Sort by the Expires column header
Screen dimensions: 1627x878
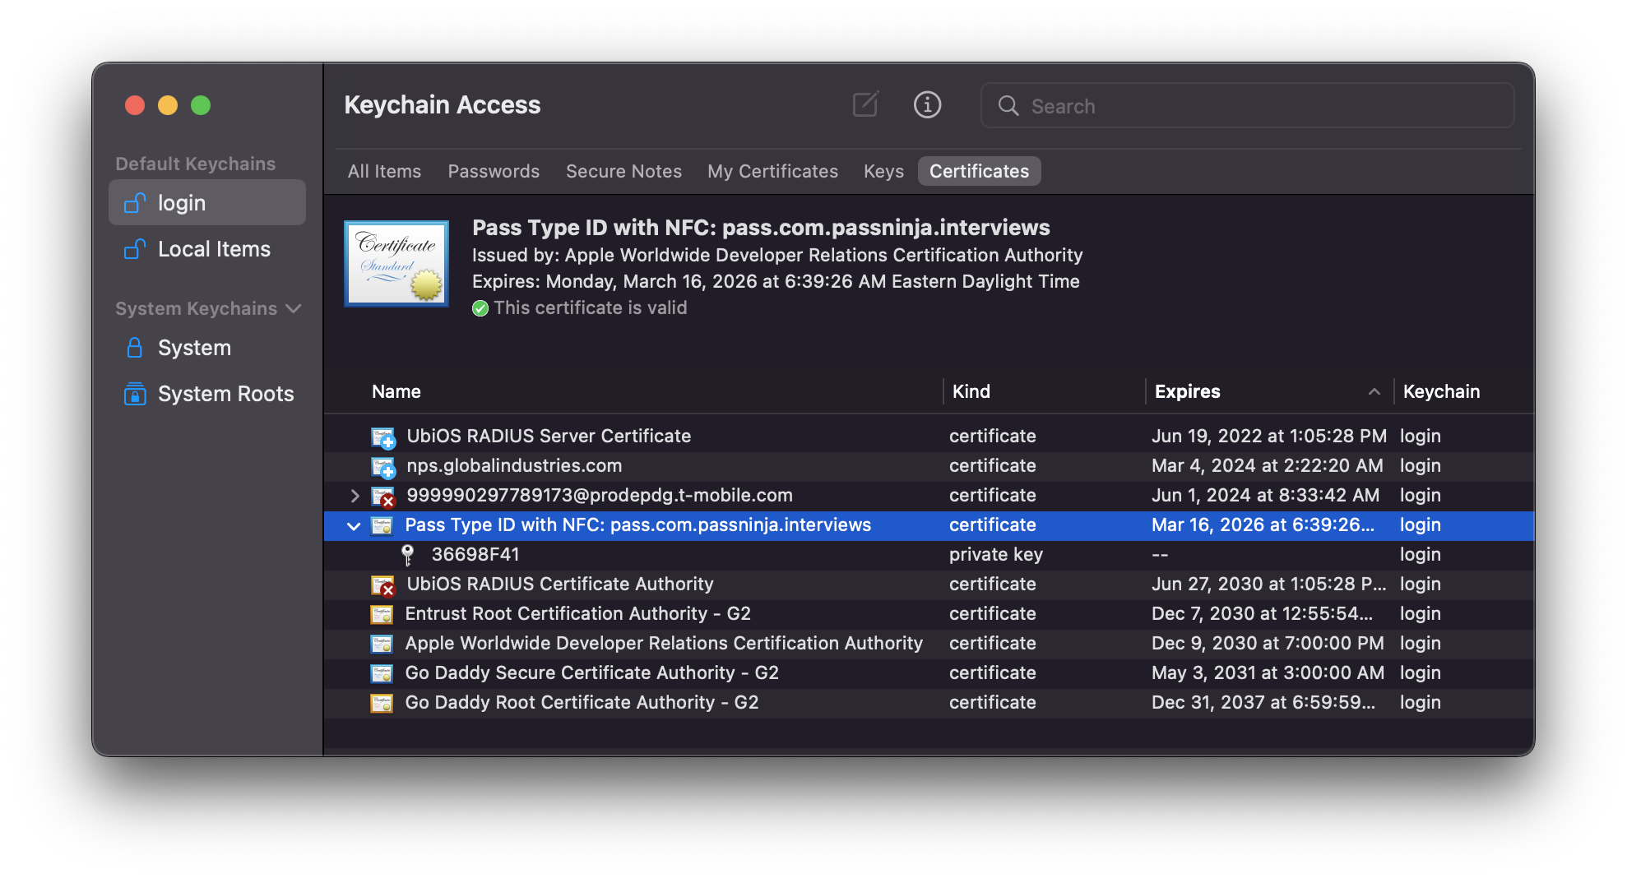point(1187,391)
